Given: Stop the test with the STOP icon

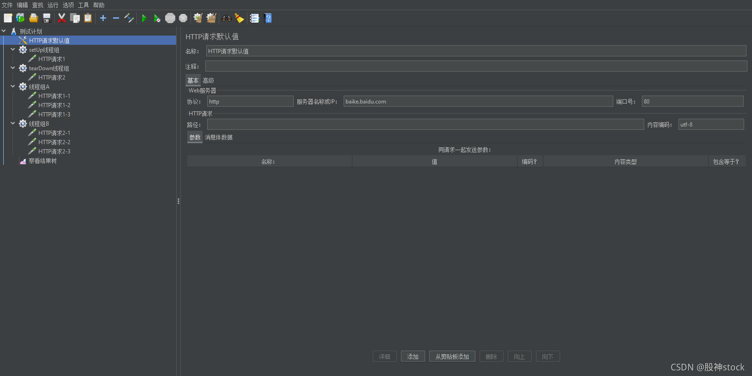Looking at the screenshot, I should tap(170, 18).
